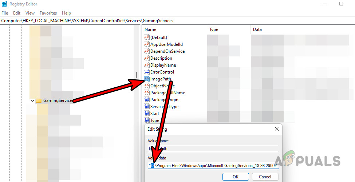Click the (Default) string value icon
This screenshot has height=182, width=355.
point(147,37)
